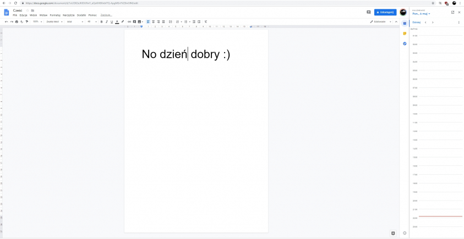The width and height of the screenshot is (464, 239).
Task: Star the document Czesc
Action: 28,10
